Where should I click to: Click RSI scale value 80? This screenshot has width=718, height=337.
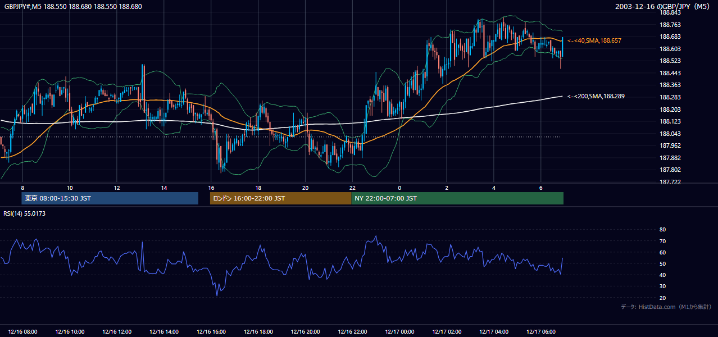coord(662,230)
